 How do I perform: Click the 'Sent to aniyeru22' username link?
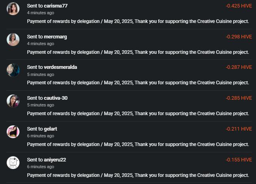click(47, 160)
